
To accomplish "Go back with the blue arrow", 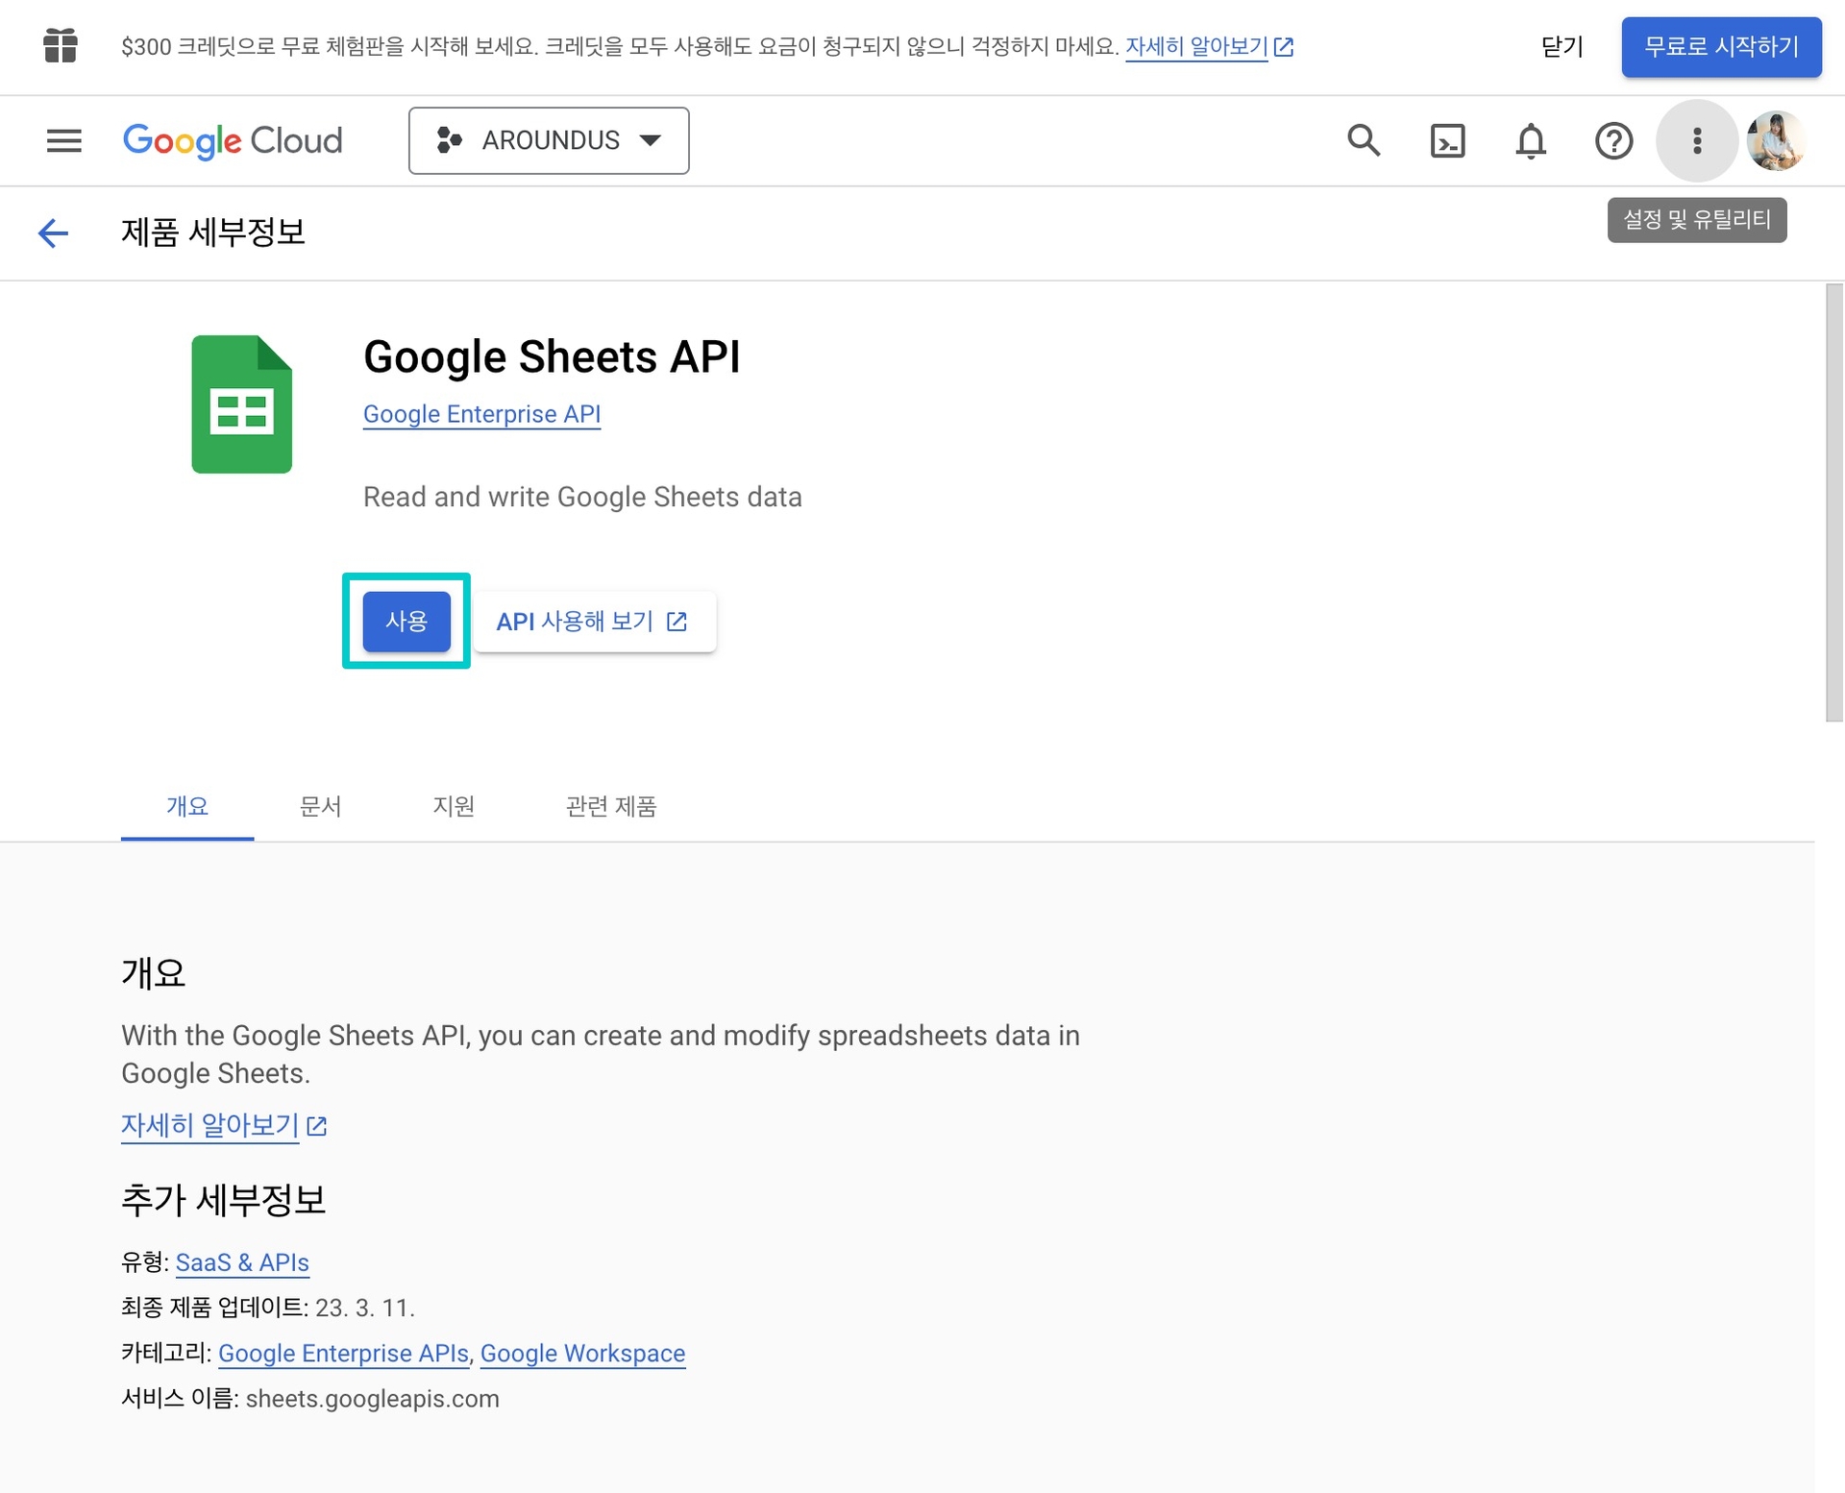I will click(53, 233).
